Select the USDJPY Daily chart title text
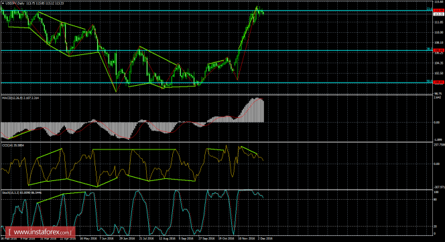Screen dimensions: 445x242 tap(15, 3)
